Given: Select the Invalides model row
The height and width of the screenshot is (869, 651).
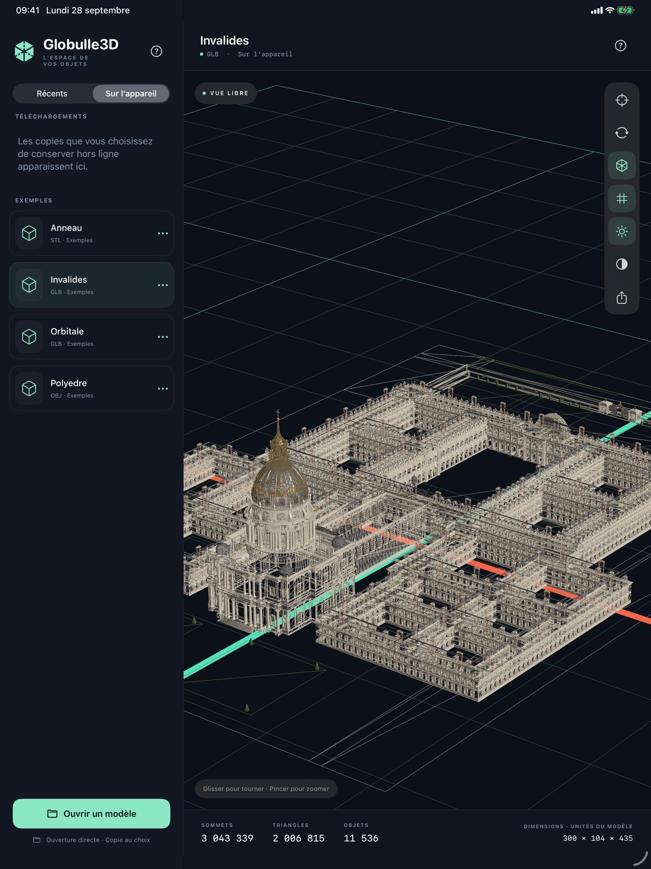Looking at the screenshot, I should (91, 285).
